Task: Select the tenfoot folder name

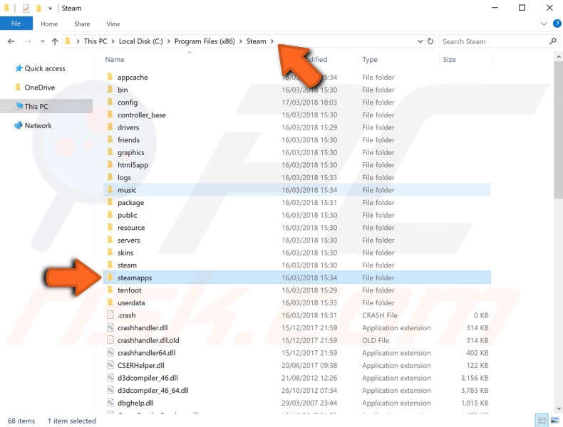Action: 130,290
